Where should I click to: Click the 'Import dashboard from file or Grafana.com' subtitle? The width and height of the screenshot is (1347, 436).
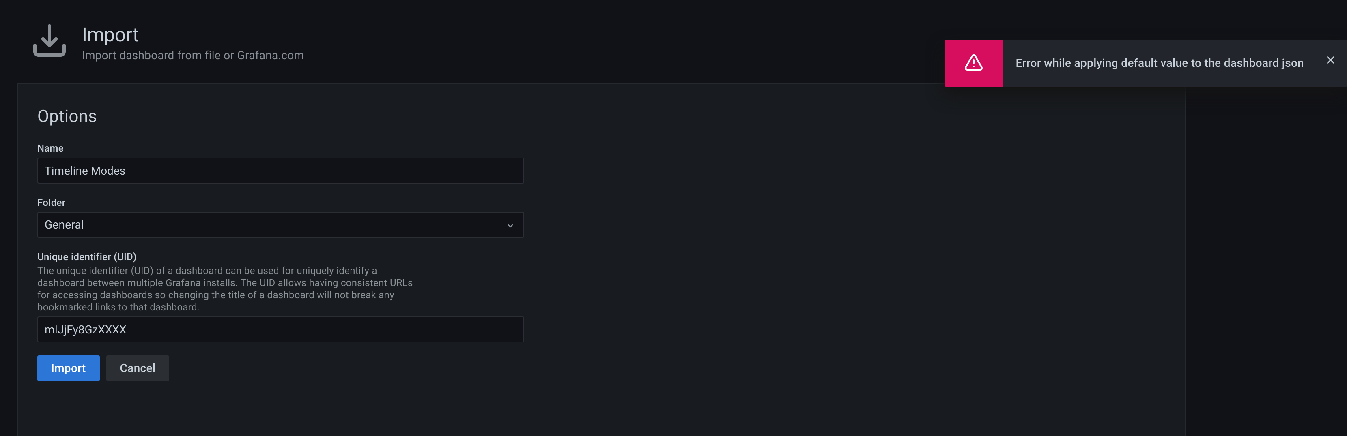point(192,55)
